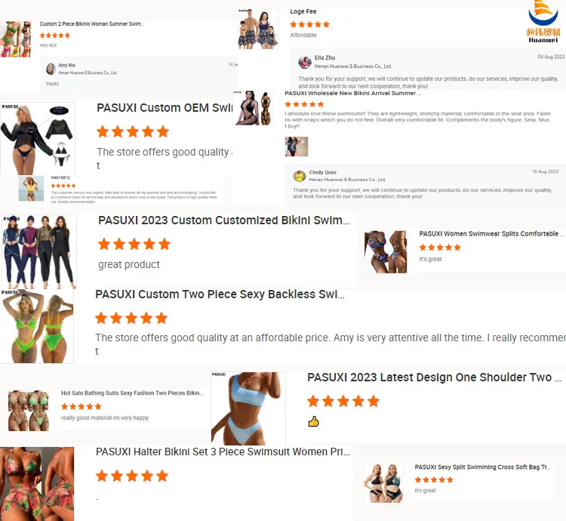Click stars under PASUXI 2023 Custom Customized Bikini

click(134, 244)
